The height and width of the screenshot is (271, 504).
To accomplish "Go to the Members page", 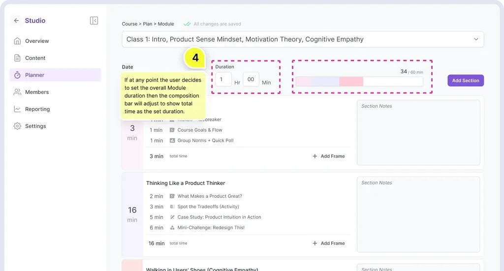I will click(x=55, y=92).
